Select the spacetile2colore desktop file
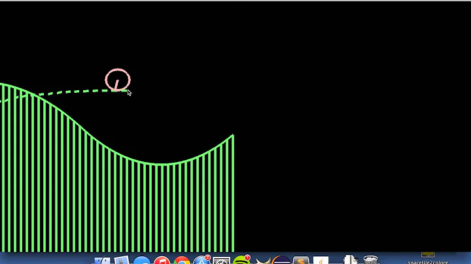471x264 pixels. pyautogui.click(x=428, y=259)
